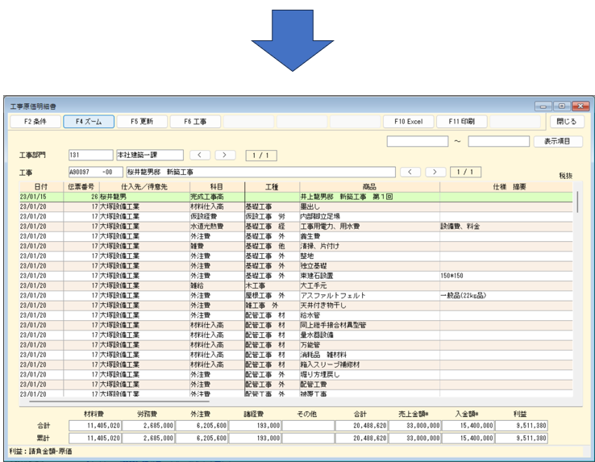Viewport: 595px width, 462px height.
Task: Click the 工事 code field A90097
Action: point(96,172)
